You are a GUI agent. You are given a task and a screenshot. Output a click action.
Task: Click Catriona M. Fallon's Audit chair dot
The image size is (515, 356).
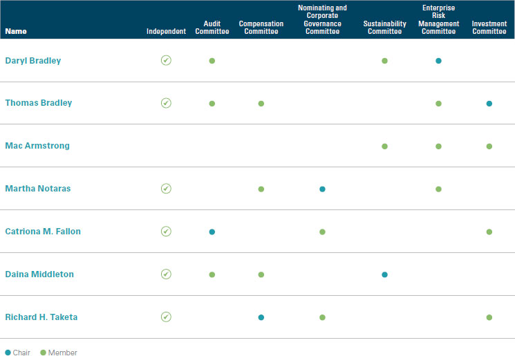pos(212,232)
